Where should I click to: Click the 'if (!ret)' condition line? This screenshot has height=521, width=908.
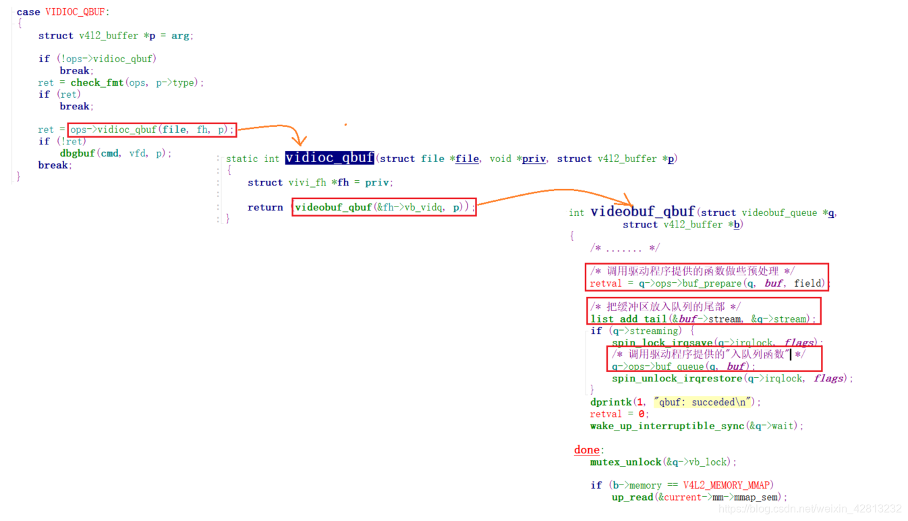62,141
